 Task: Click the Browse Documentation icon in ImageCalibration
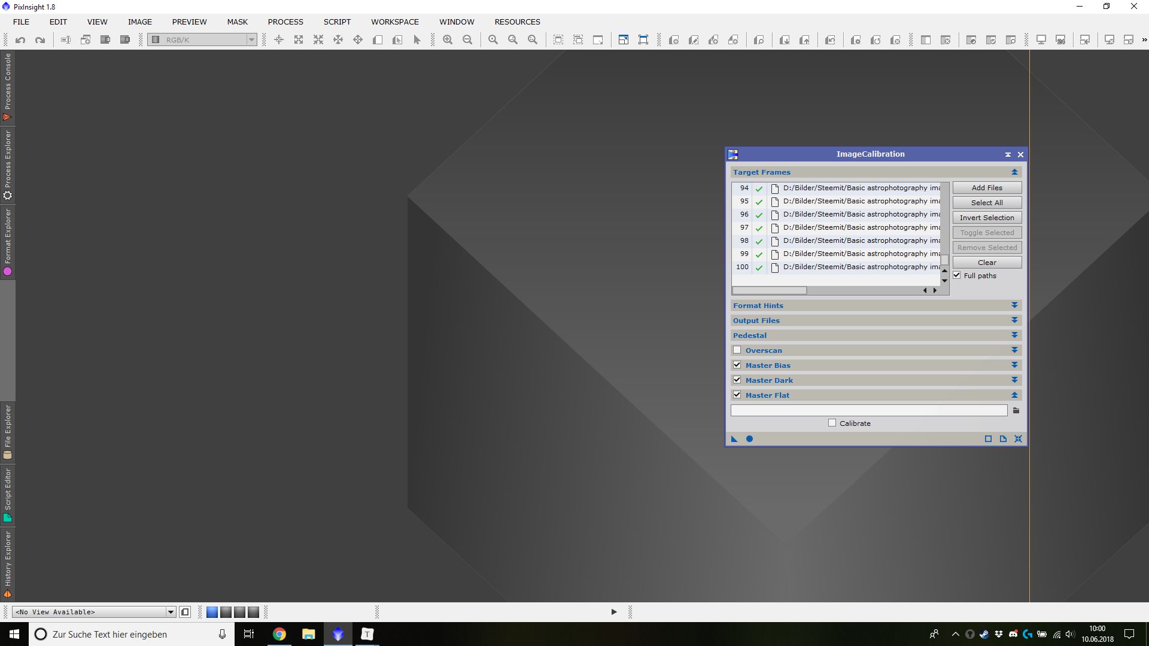1003,439
